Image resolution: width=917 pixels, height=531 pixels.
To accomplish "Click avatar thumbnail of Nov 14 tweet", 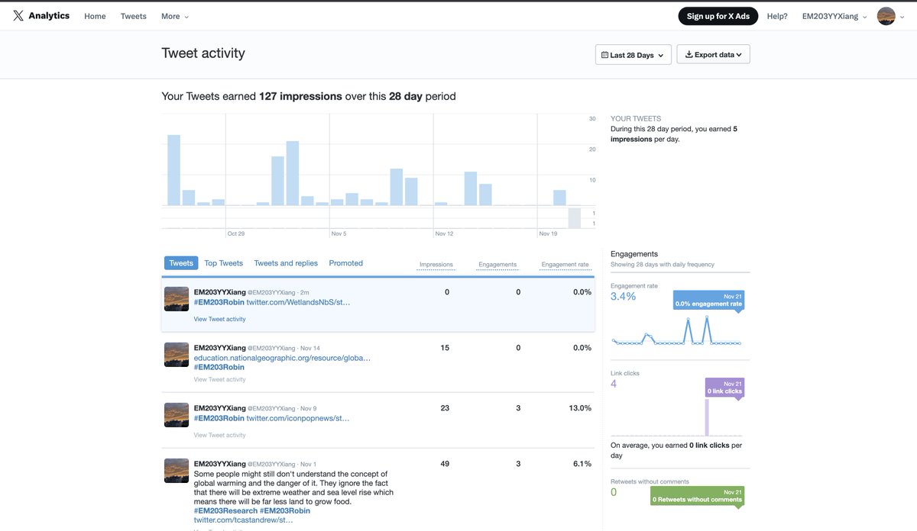I will [x=177, y=355].
